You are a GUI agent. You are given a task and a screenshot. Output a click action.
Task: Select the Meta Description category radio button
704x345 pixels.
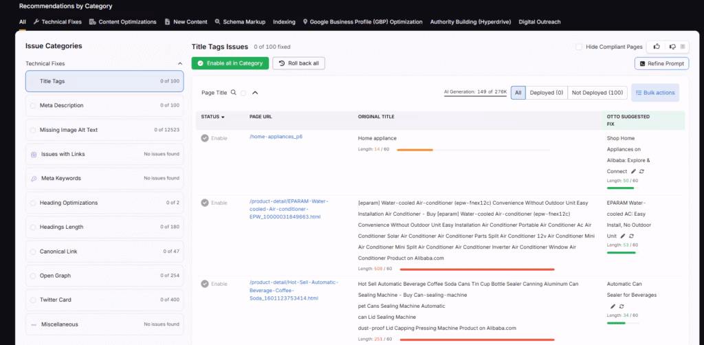point(32,106)
